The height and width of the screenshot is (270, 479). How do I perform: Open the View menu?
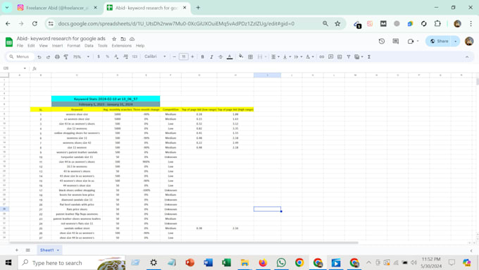click(44, 46)
